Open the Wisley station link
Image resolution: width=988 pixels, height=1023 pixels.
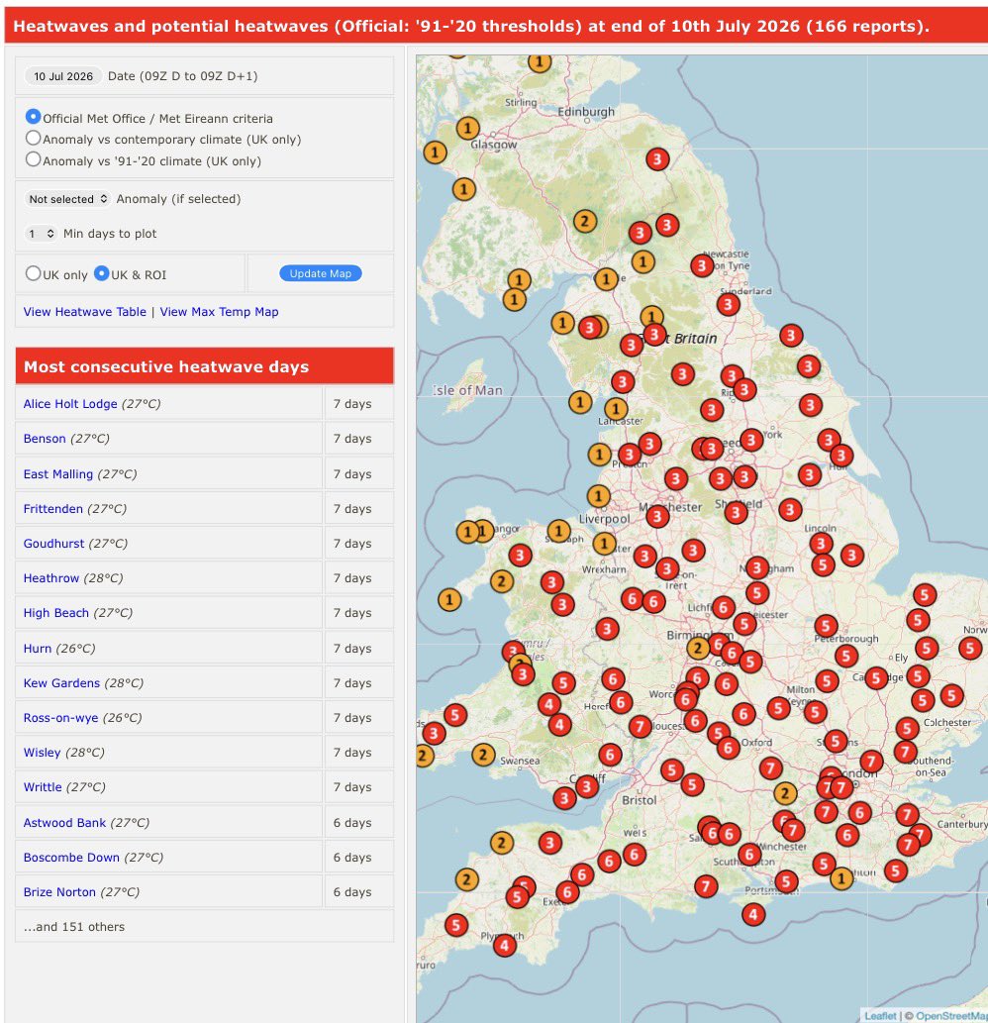[x=42, y=753]
